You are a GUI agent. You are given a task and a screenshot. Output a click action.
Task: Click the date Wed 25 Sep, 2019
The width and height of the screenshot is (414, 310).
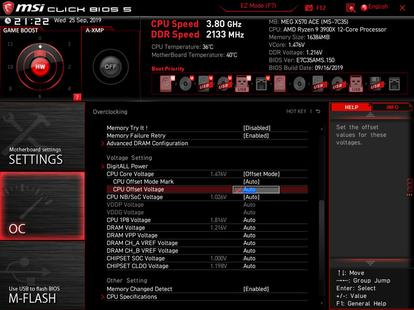(x=78, y=20)
